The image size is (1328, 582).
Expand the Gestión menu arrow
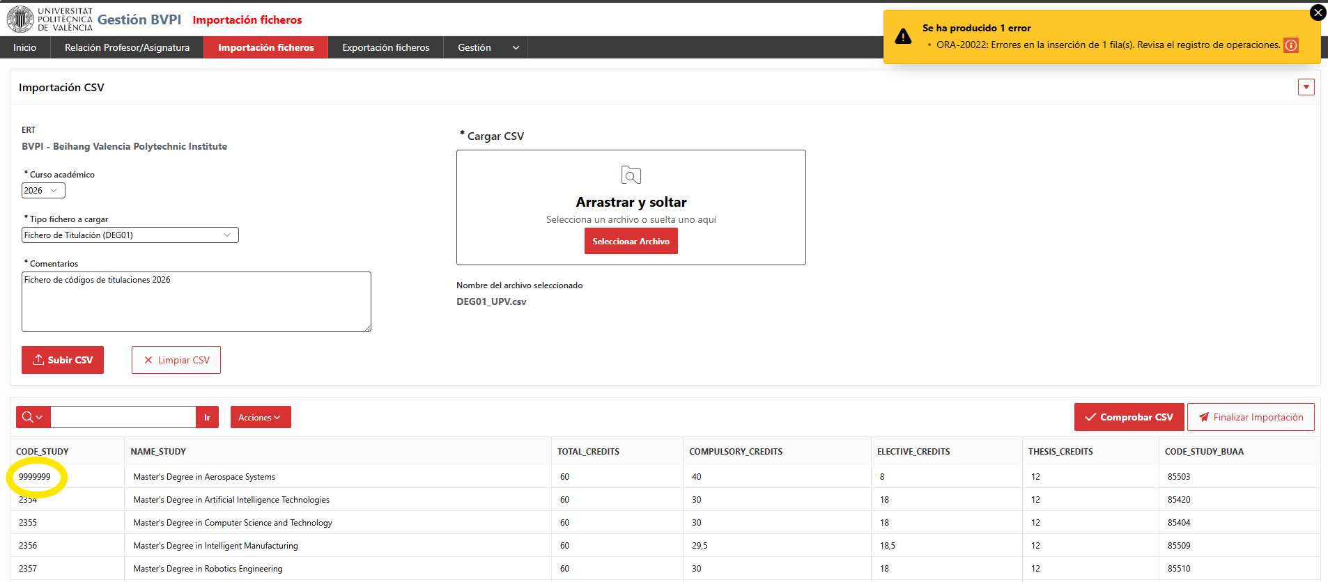click(x=516, y=47)
